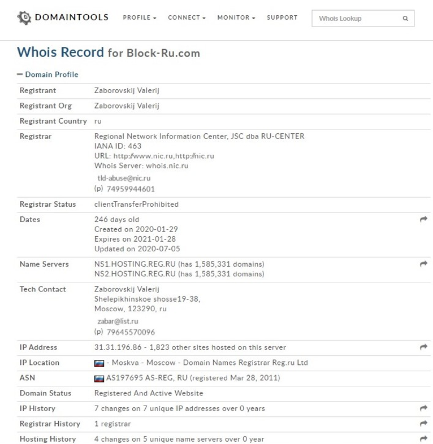
Task: Click tech contact phone 79645570096
Action: 131,332
